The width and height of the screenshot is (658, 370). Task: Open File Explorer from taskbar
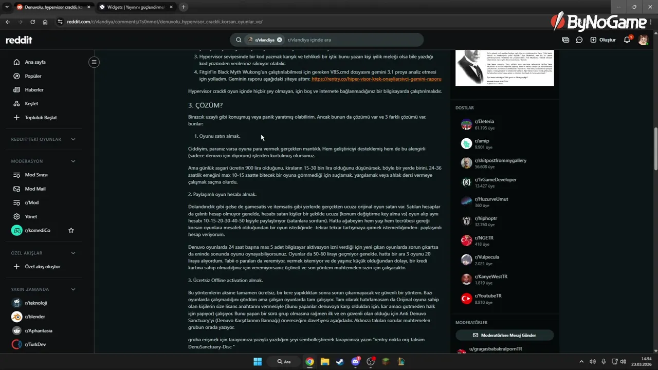point(325,361)
